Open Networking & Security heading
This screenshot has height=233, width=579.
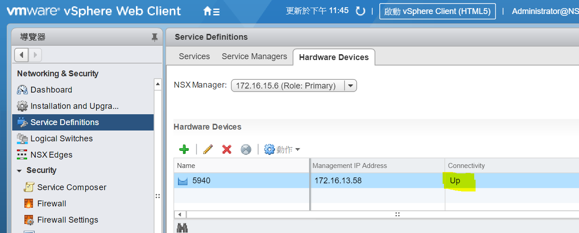click(58, 74)
